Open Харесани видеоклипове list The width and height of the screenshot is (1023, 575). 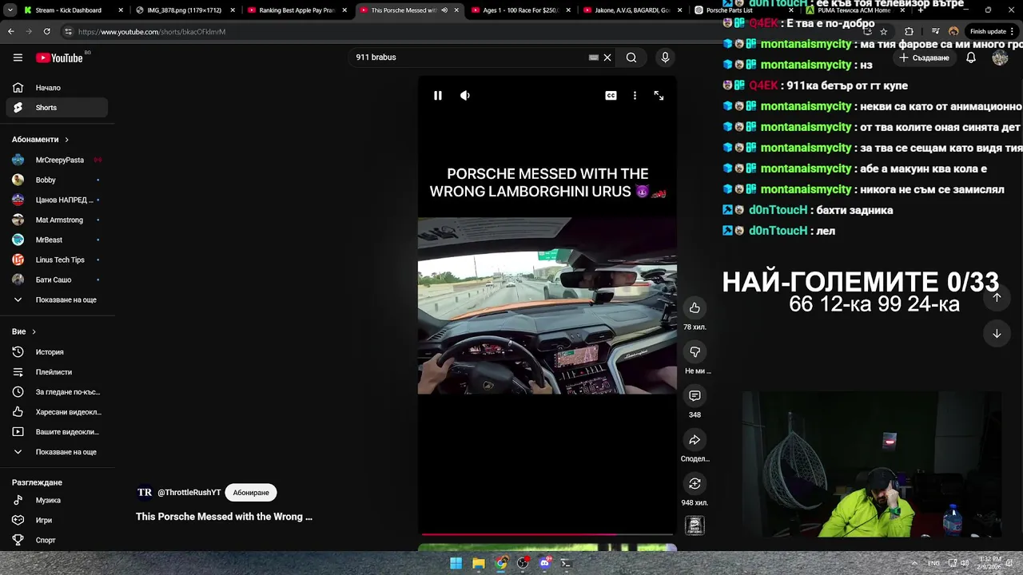[56, 412]
